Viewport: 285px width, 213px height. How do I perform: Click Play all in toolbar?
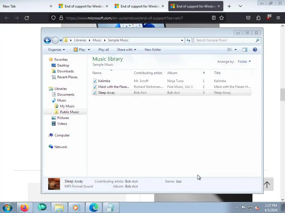click(104, 50)
